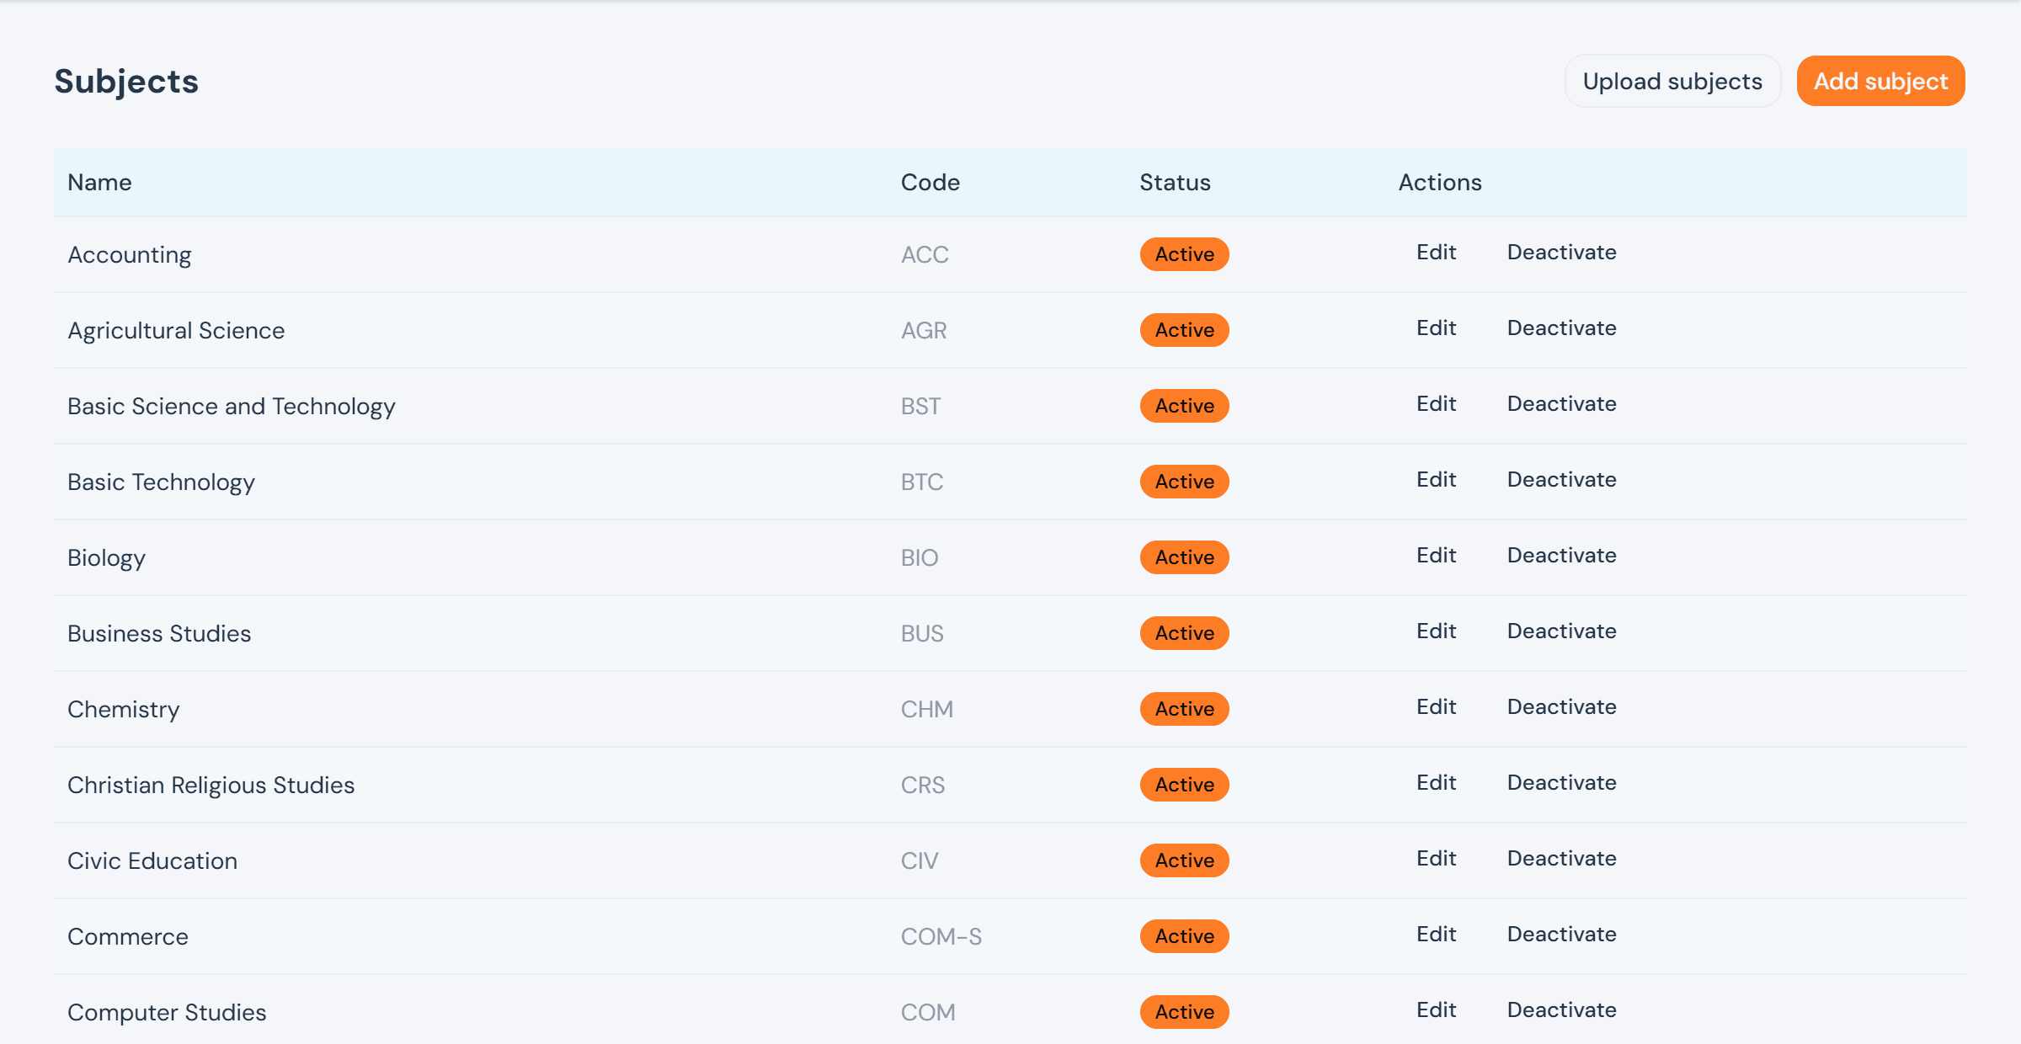Deactivate Business Studies
2021x1044 pixels.
click(1561, 631)
